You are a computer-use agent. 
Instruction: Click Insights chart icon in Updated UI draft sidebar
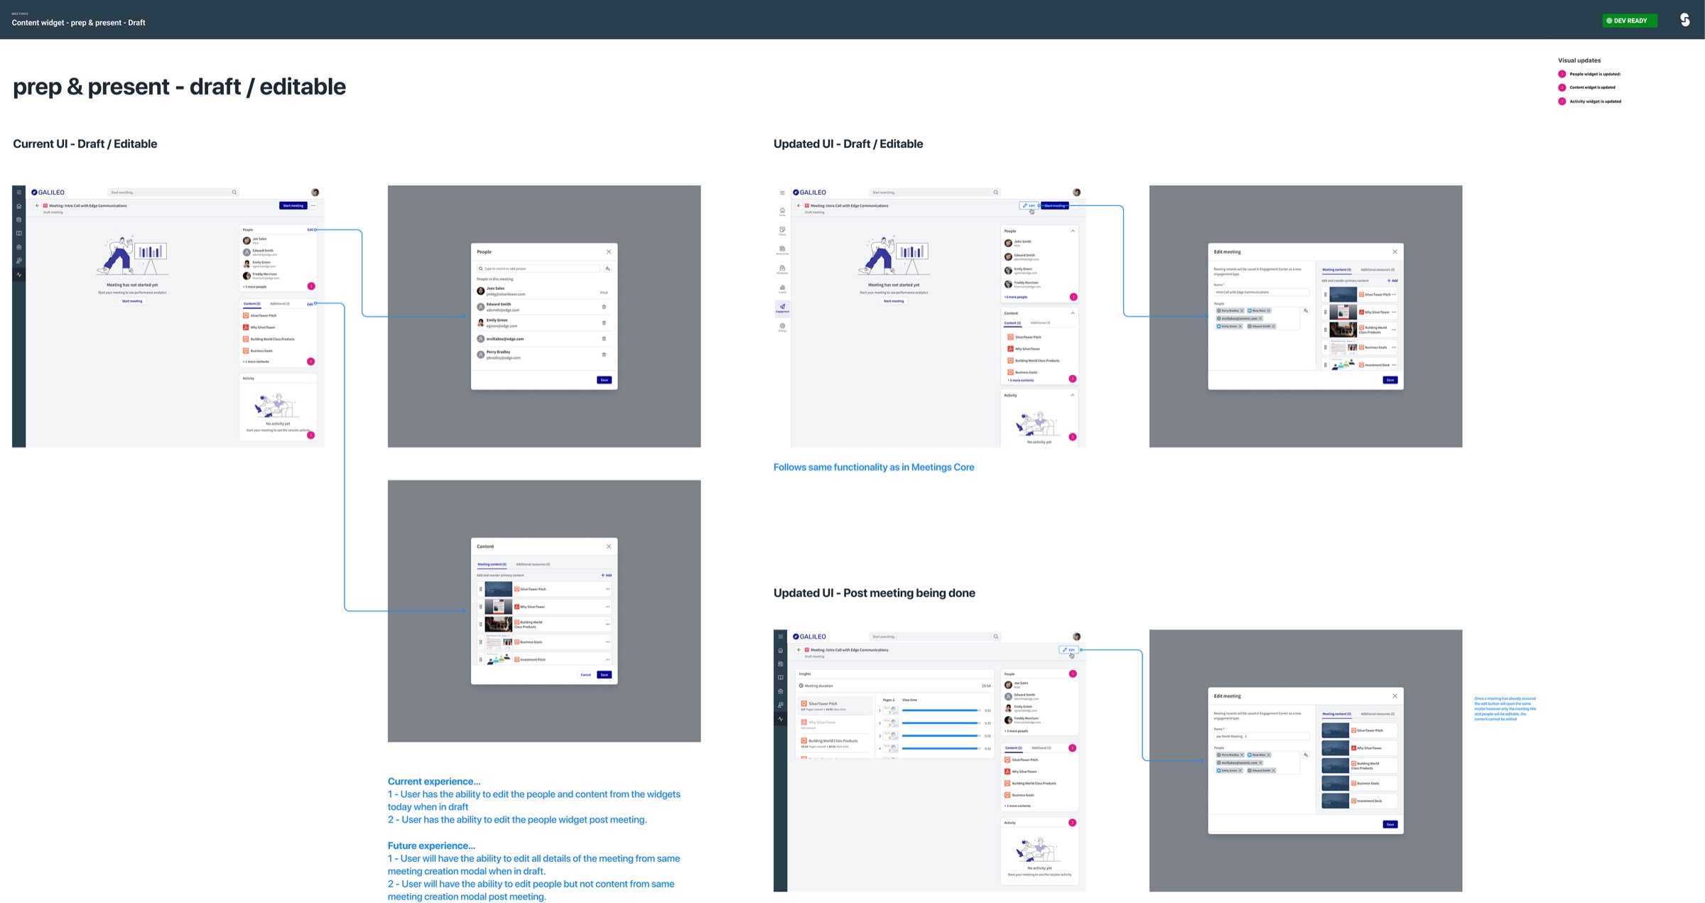(782, 288)
